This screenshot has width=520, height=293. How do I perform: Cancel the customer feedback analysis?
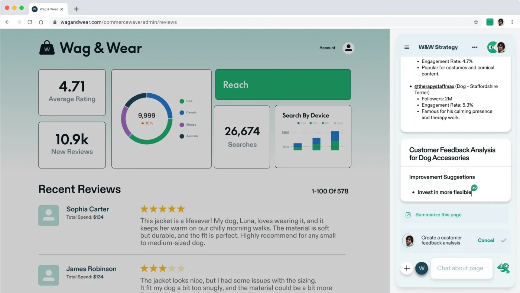(x=486, y=241)
